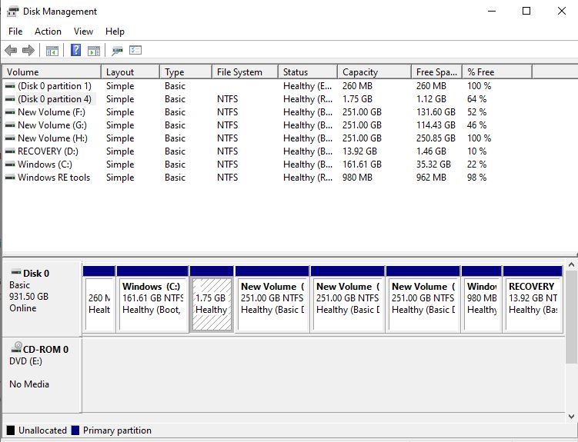Click the Disk 0 drive icon
578x442 pixels.
16,272
